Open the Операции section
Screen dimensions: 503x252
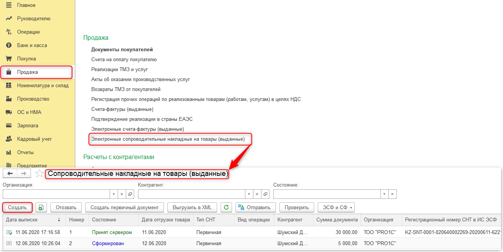28,32
